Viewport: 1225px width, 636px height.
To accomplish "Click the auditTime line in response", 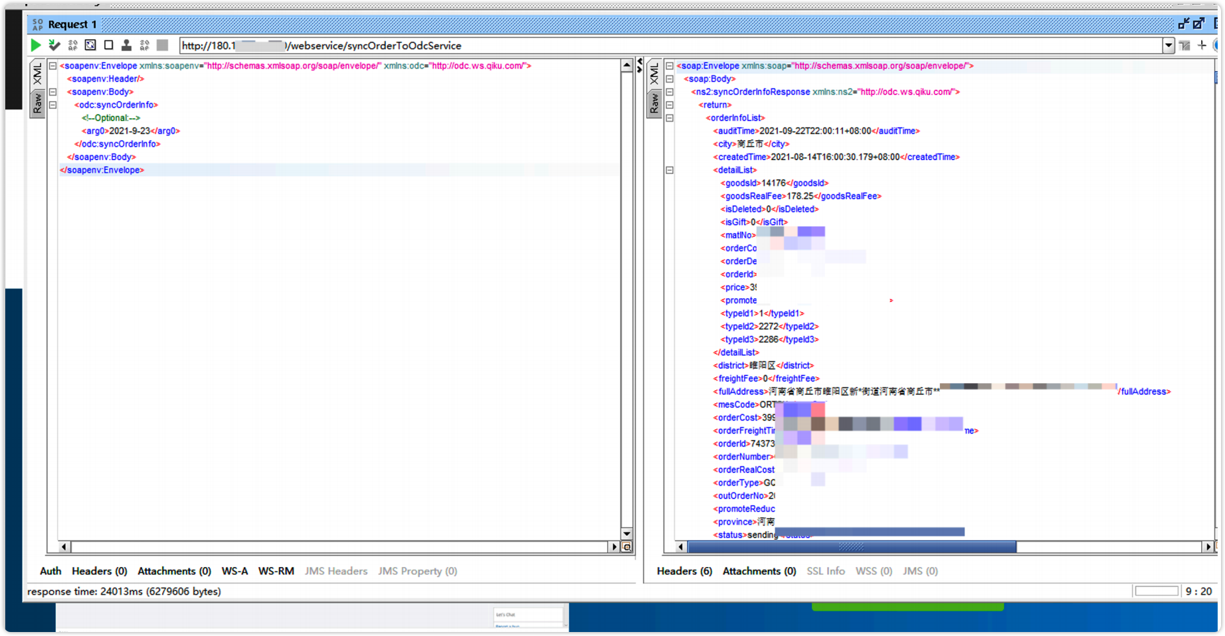I will pyautogui.click(x=816, y=131).
